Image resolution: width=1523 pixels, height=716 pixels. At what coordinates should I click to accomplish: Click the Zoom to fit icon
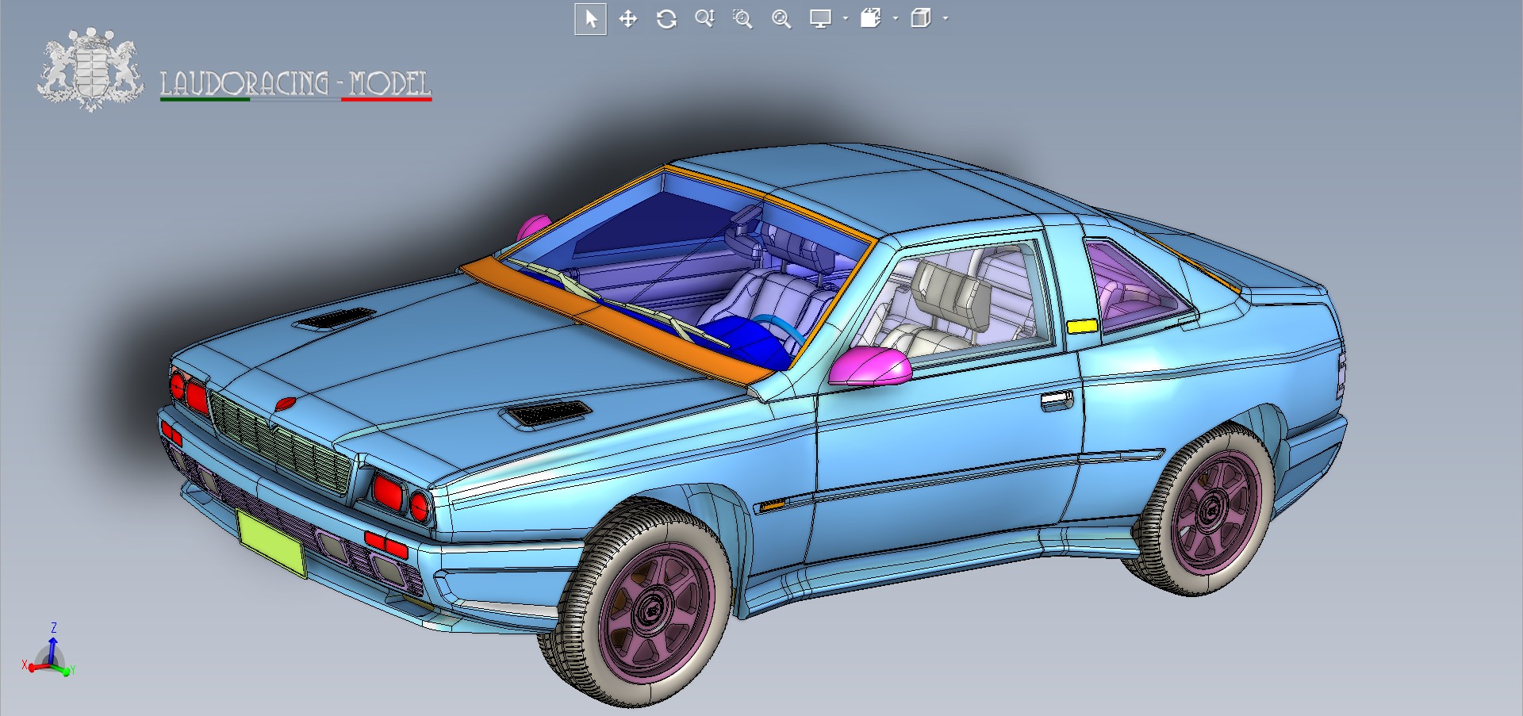click(781, 19)
